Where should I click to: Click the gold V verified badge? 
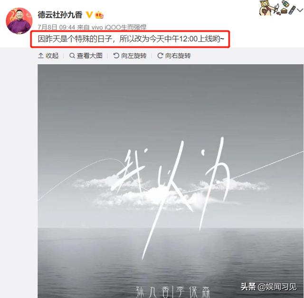click(89, 15)
